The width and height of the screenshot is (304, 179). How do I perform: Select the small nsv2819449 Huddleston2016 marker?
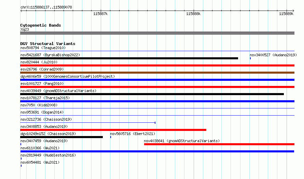point(21,159)
